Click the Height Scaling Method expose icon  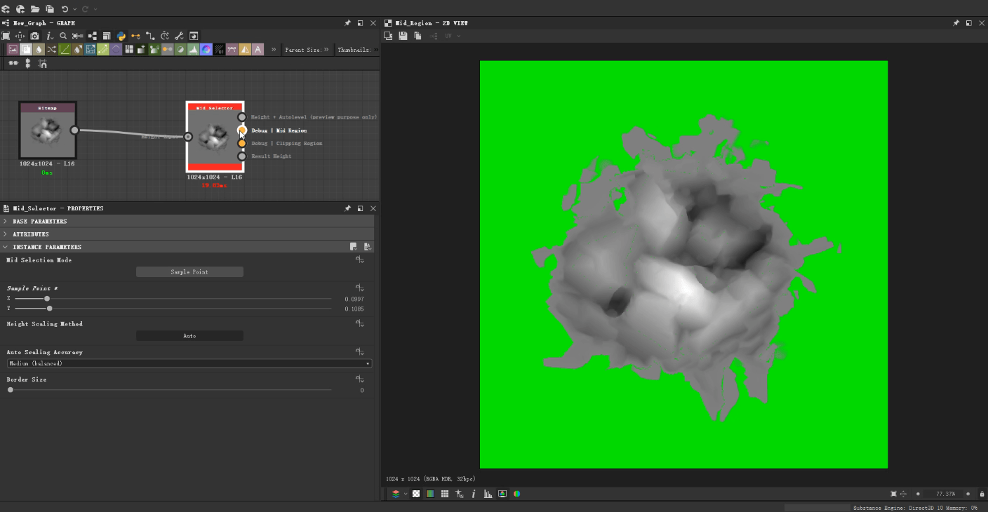point(359,323)
